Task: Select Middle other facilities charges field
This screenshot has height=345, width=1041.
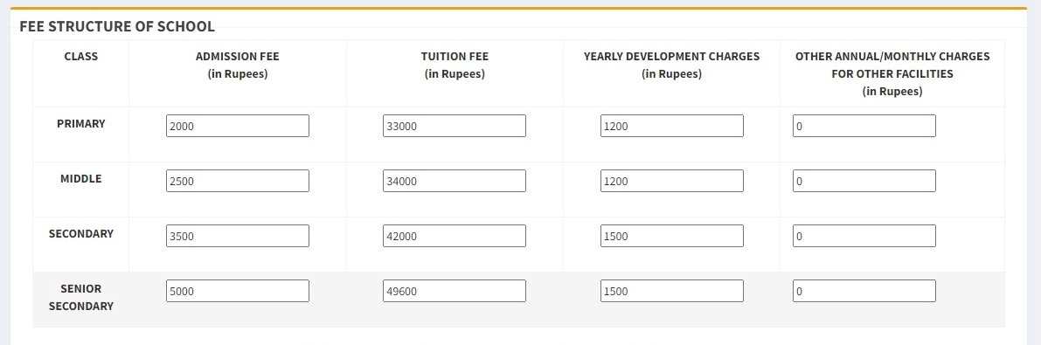Action: point(864,181)
